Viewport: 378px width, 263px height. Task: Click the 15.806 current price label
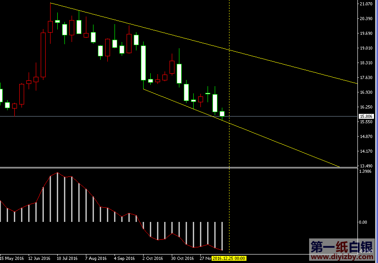tap(365, 116)
